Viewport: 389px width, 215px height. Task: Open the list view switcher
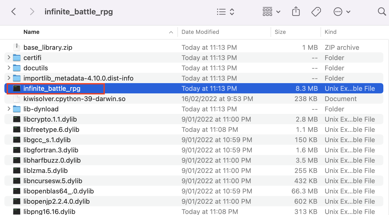[x=225, y=12]
